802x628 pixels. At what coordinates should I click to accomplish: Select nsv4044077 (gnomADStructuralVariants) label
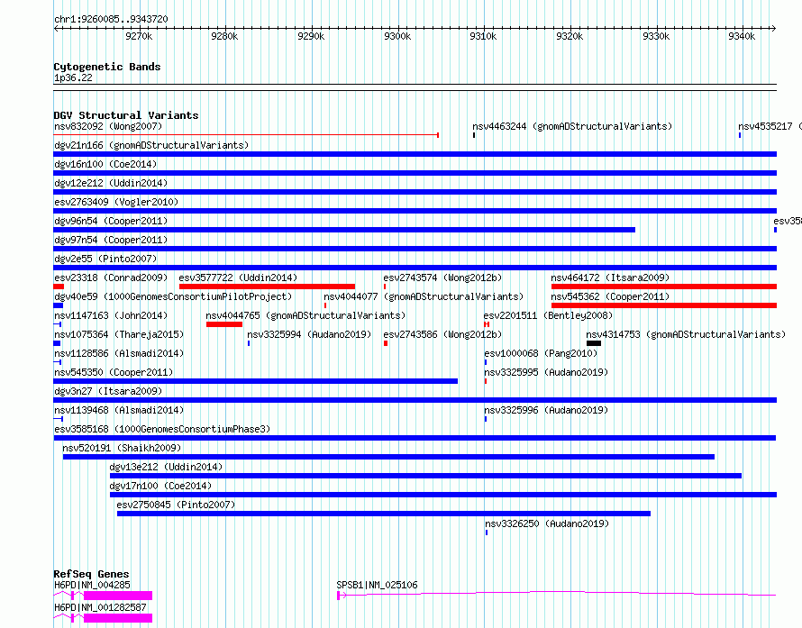pyautogui.click(x=424, y=296)
